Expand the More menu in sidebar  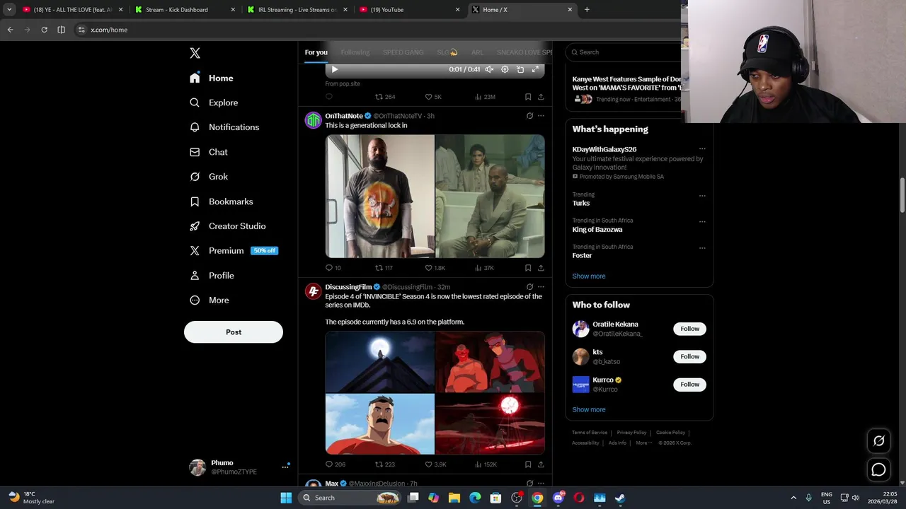[x=210, y=300]
